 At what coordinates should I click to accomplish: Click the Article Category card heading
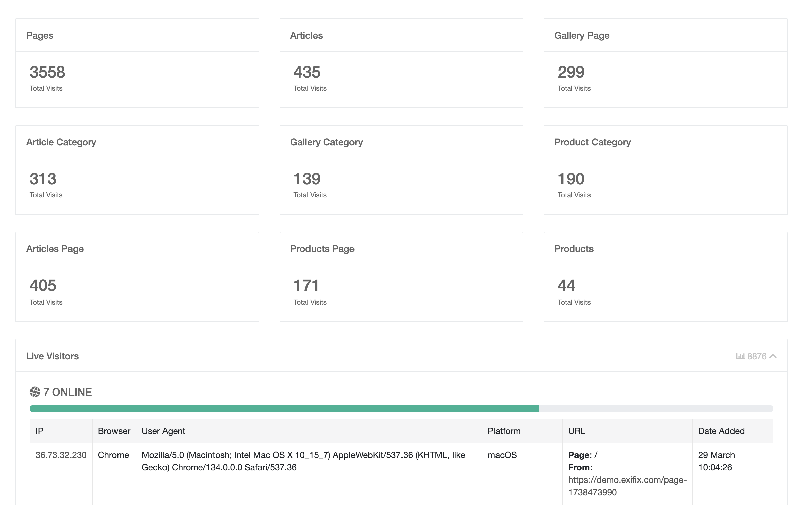click(x=61, y=142)
